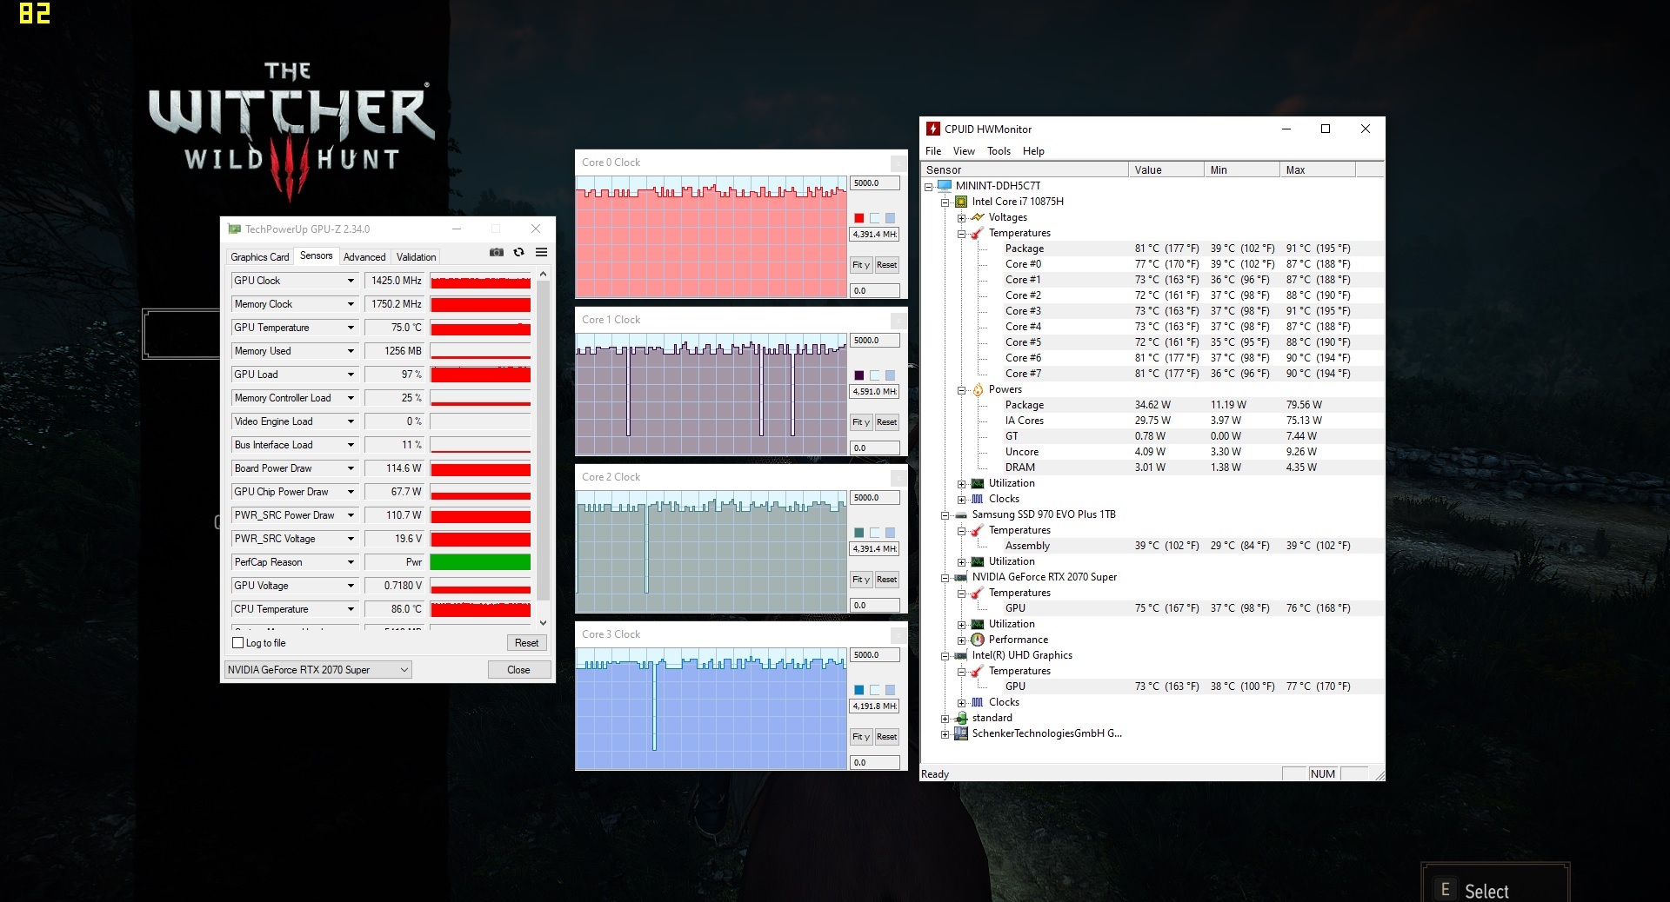Open the Board Power Draw dropdown

click(x=351, y=468)
